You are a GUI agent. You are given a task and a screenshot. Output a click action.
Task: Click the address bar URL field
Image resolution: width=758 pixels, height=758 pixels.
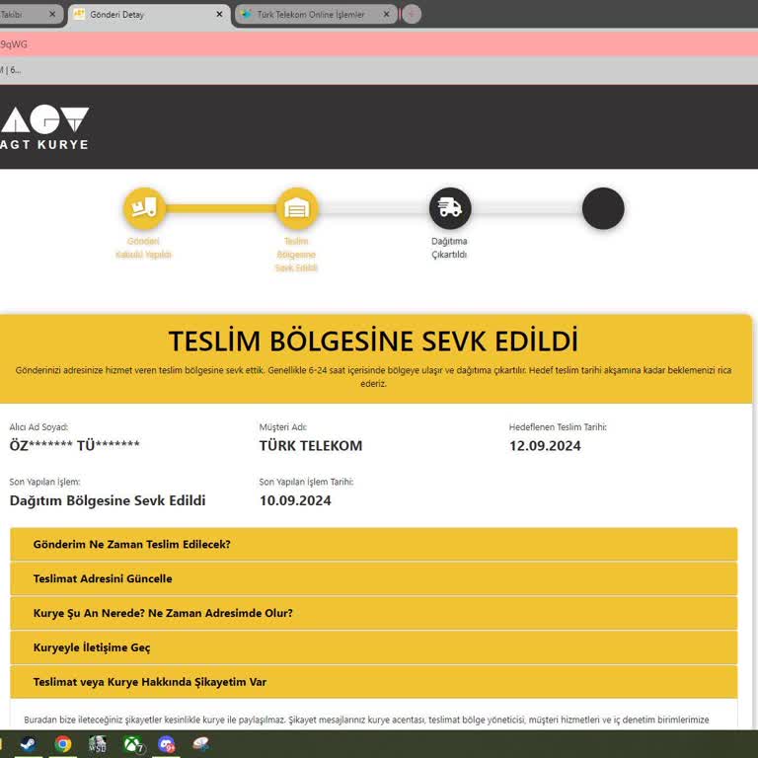pos(379,44)
